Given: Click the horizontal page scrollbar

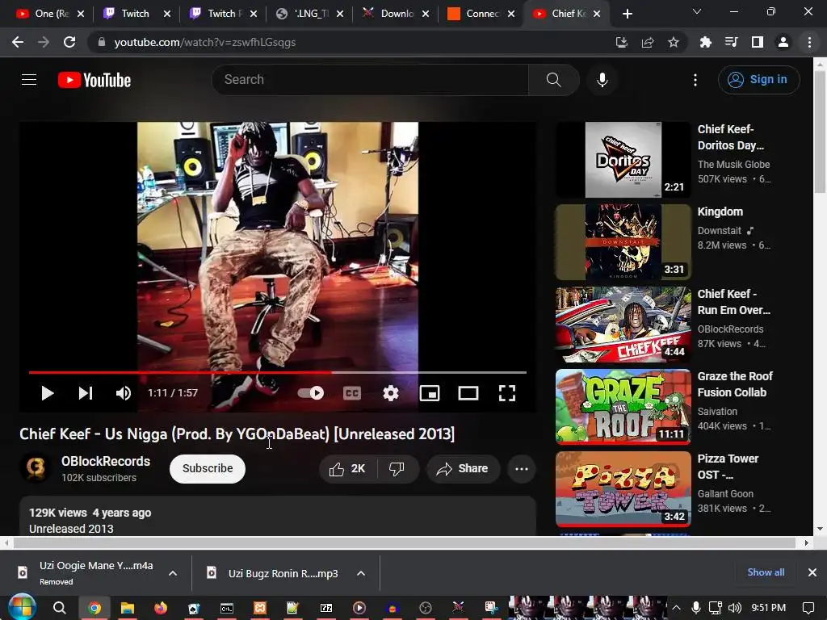Looking at the screenshot, I should [405, 542].
